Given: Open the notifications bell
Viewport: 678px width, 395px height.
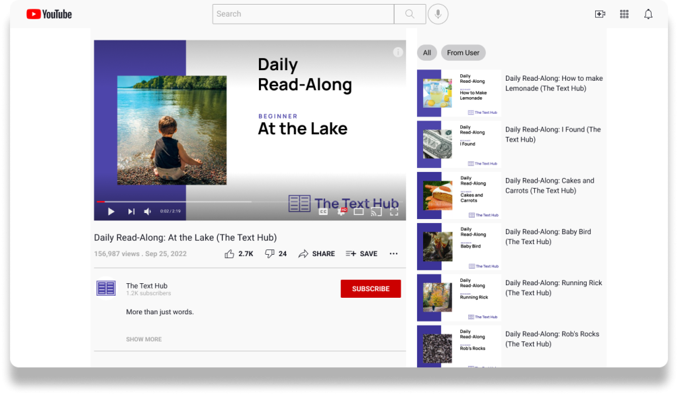Looking at the screenshot, I should 648,15.
